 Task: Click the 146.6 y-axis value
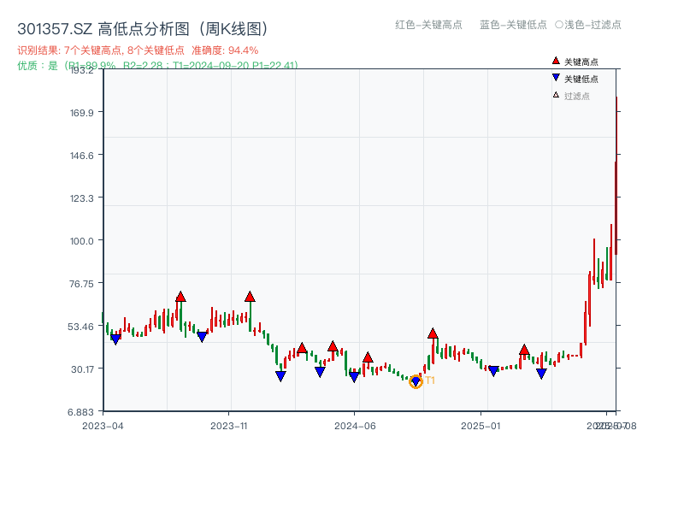pyautogui.click(x=82, y=156)
